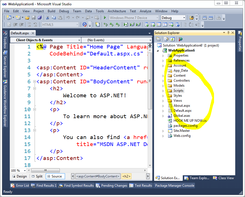Collapse the BodyContent block on line 6
Image resolution: width=245 pixels, height=197 pixels.
(x=35, y=81)
